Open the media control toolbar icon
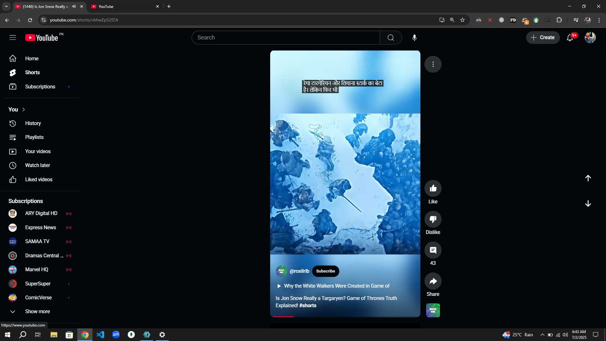This screenshot has height=341, width=606. [576, 20]
